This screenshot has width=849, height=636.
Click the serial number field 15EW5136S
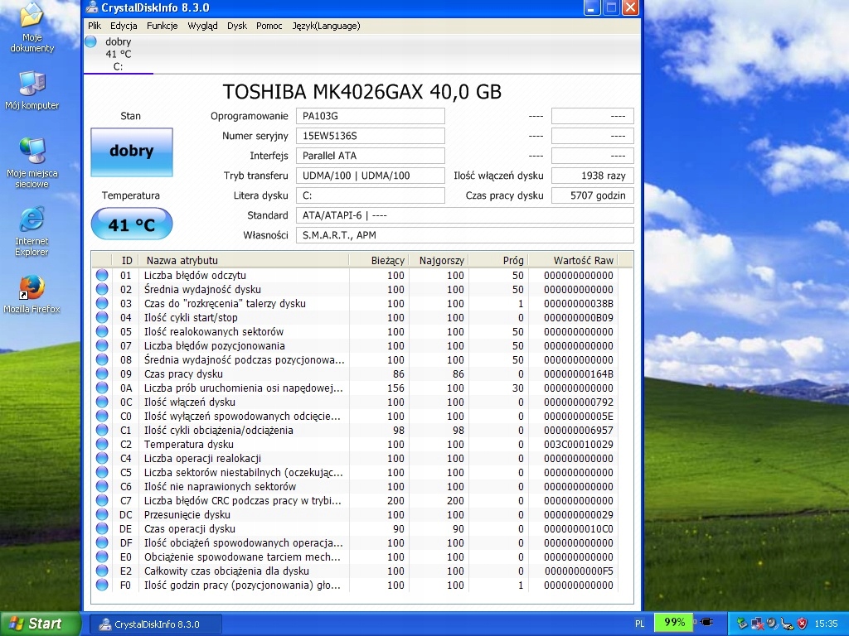pyautogui.click(x=371, y=136)
